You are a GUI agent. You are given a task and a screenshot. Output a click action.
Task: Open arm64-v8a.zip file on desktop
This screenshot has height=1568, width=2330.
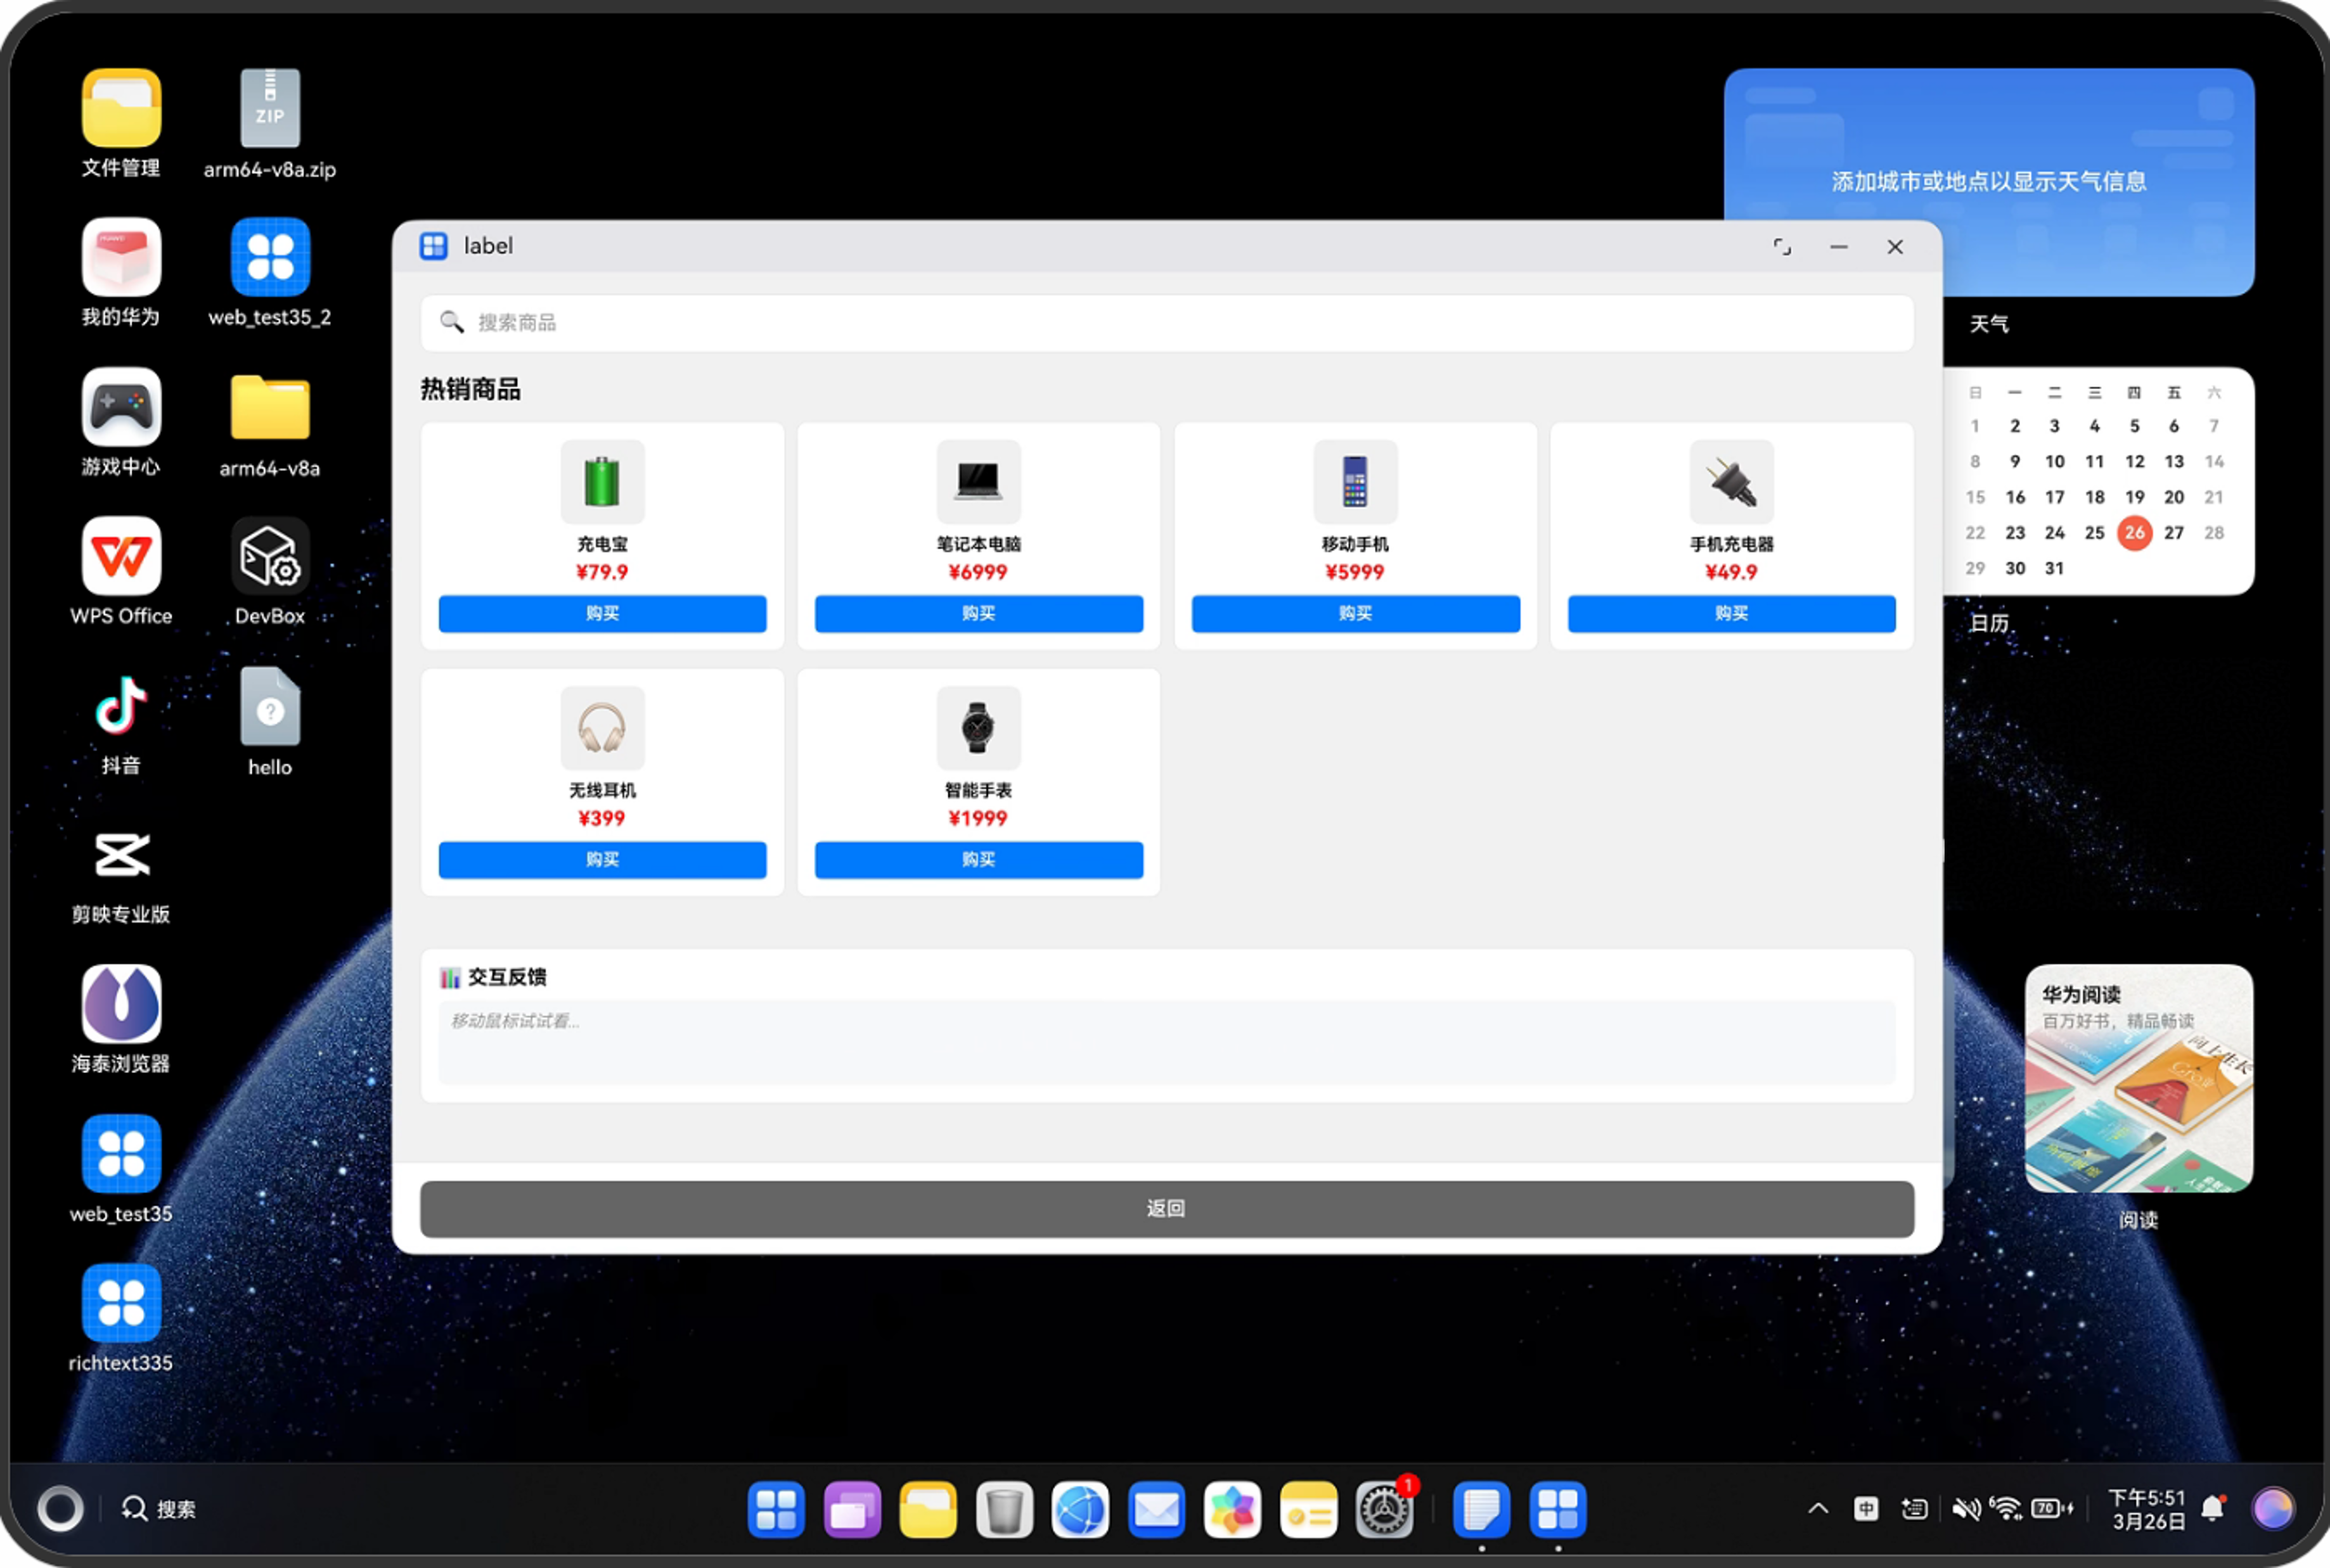[x=270, y=109]
